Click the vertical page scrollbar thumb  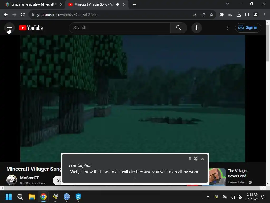(268, 43)
